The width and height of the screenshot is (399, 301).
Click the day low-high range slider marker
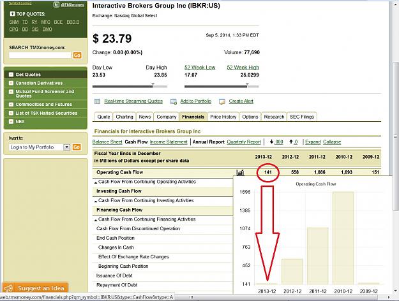point(153,84)
